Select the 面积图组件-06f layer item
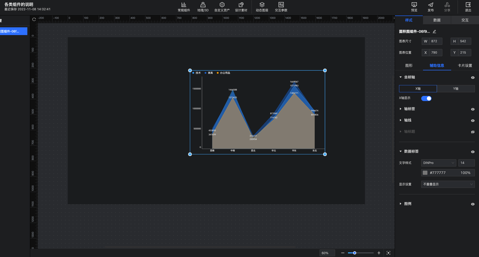479x257 pixels. tap(13, 31)
